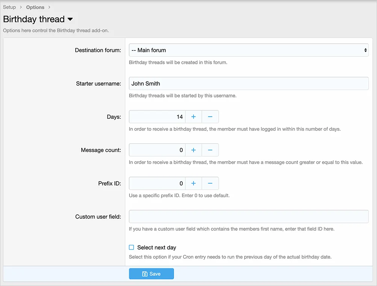Select the Message count number field
The width and height of the screenshot is (377, 286).
pos(157,150)
